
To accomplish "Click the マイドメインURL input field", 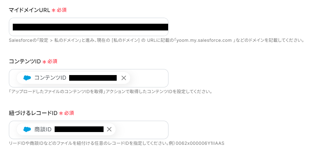I will (89, 27).
